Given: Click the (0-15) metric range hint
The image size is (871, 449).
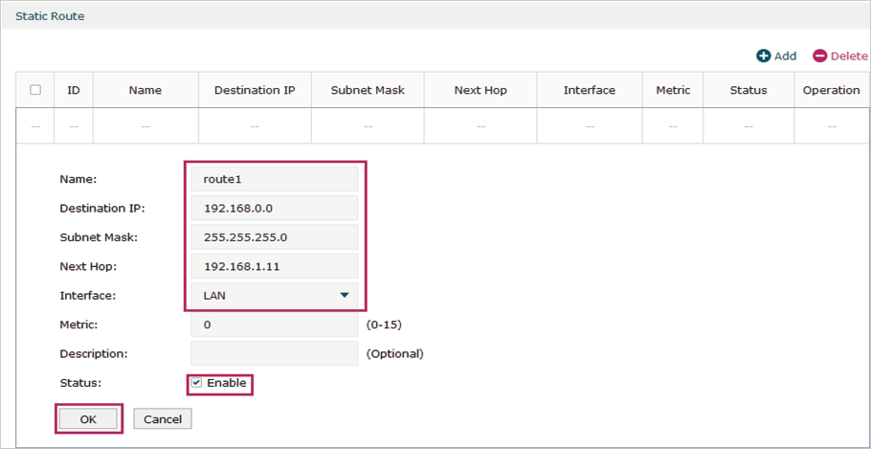Looking at the screenshot, I should (x=384, y=325).
